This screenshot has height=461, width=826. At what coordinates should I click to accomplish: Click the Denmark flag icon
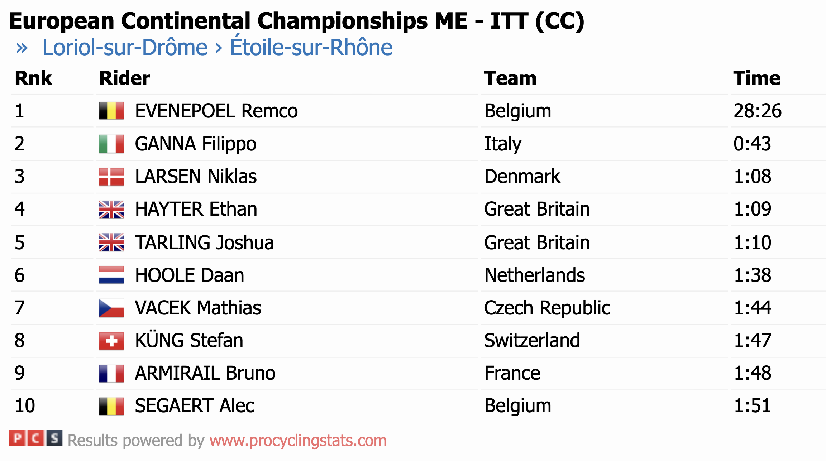pyautogui.click(x=111, y=177)
